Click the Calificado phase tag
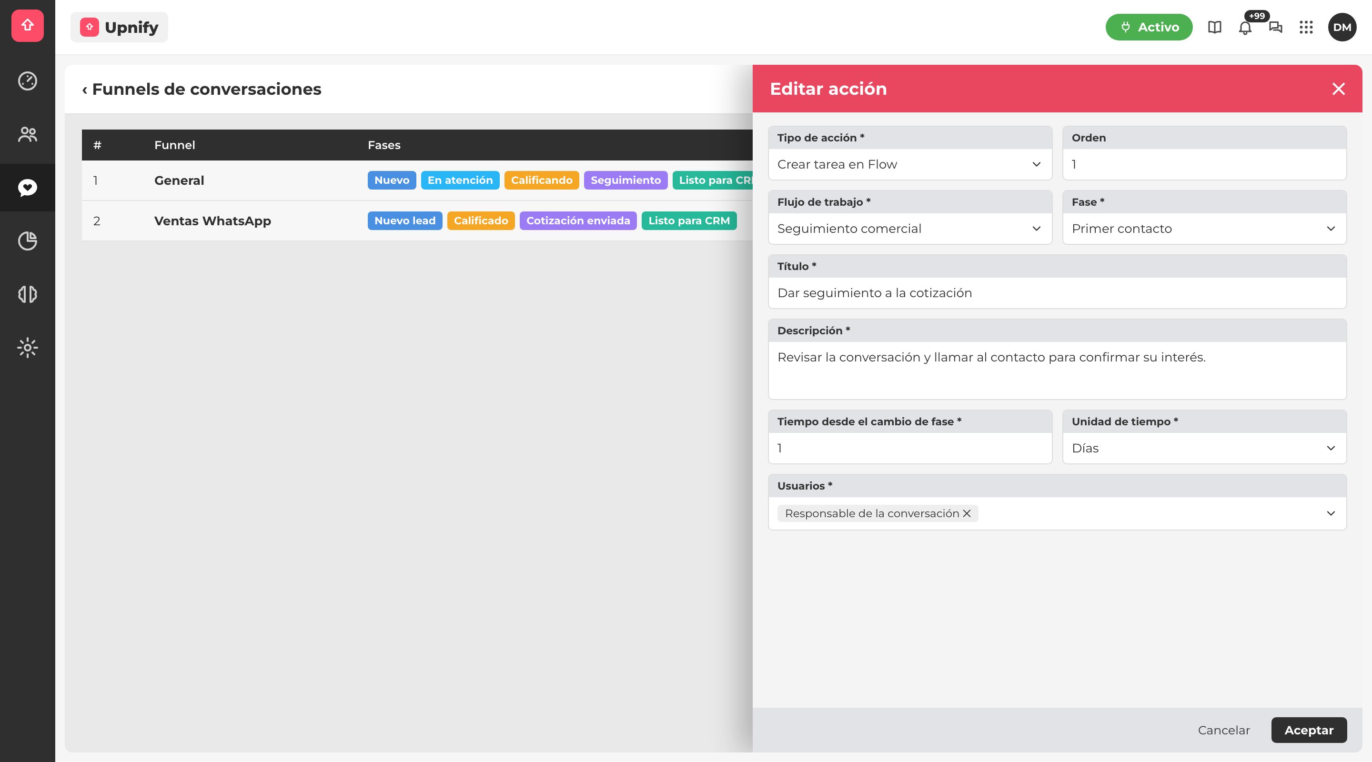 [x=481, y=221]
